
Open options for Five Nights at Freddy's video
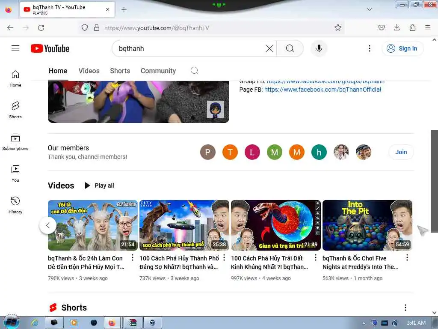(x=407, y=257)
